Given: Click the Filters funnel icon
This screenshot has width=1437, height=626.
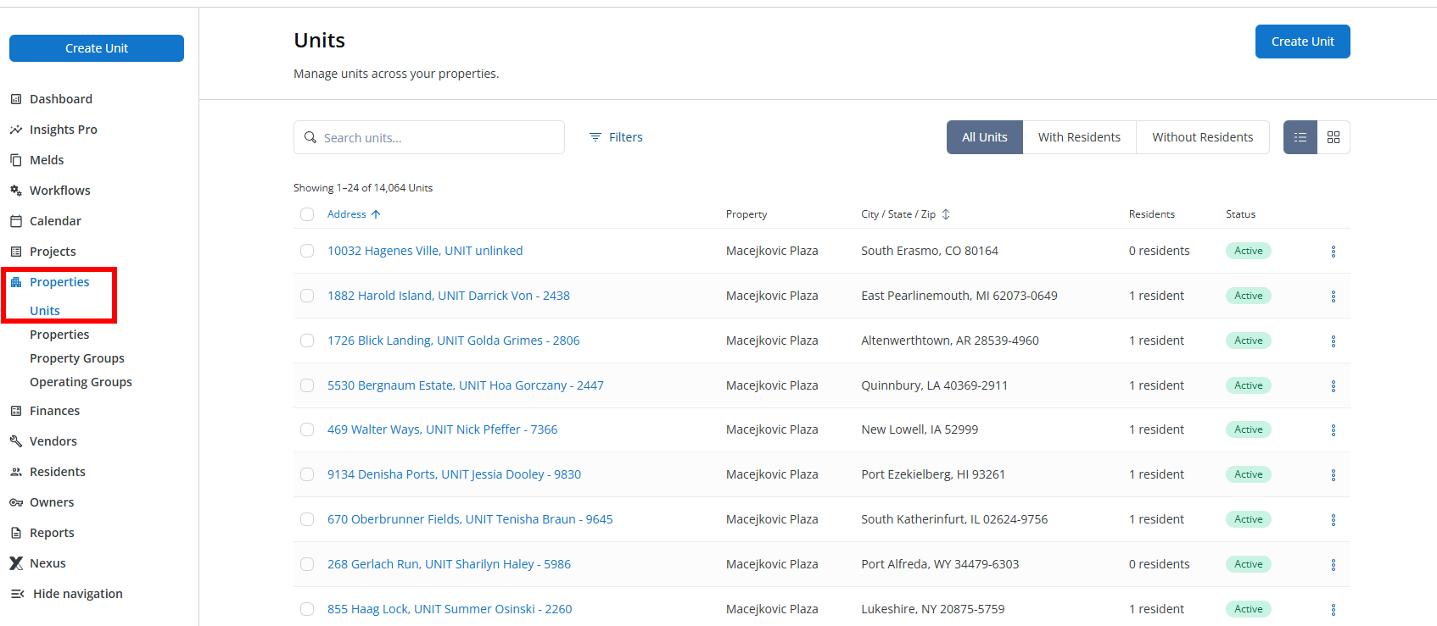Looking at the screenshot, I should [x=595, y=137].
